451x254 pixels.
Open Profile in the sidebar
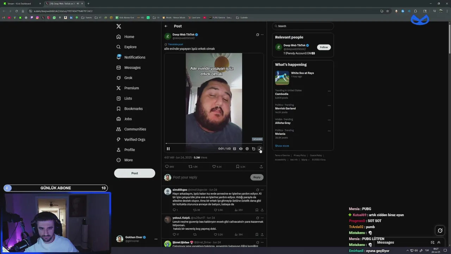tap(125, 150)
